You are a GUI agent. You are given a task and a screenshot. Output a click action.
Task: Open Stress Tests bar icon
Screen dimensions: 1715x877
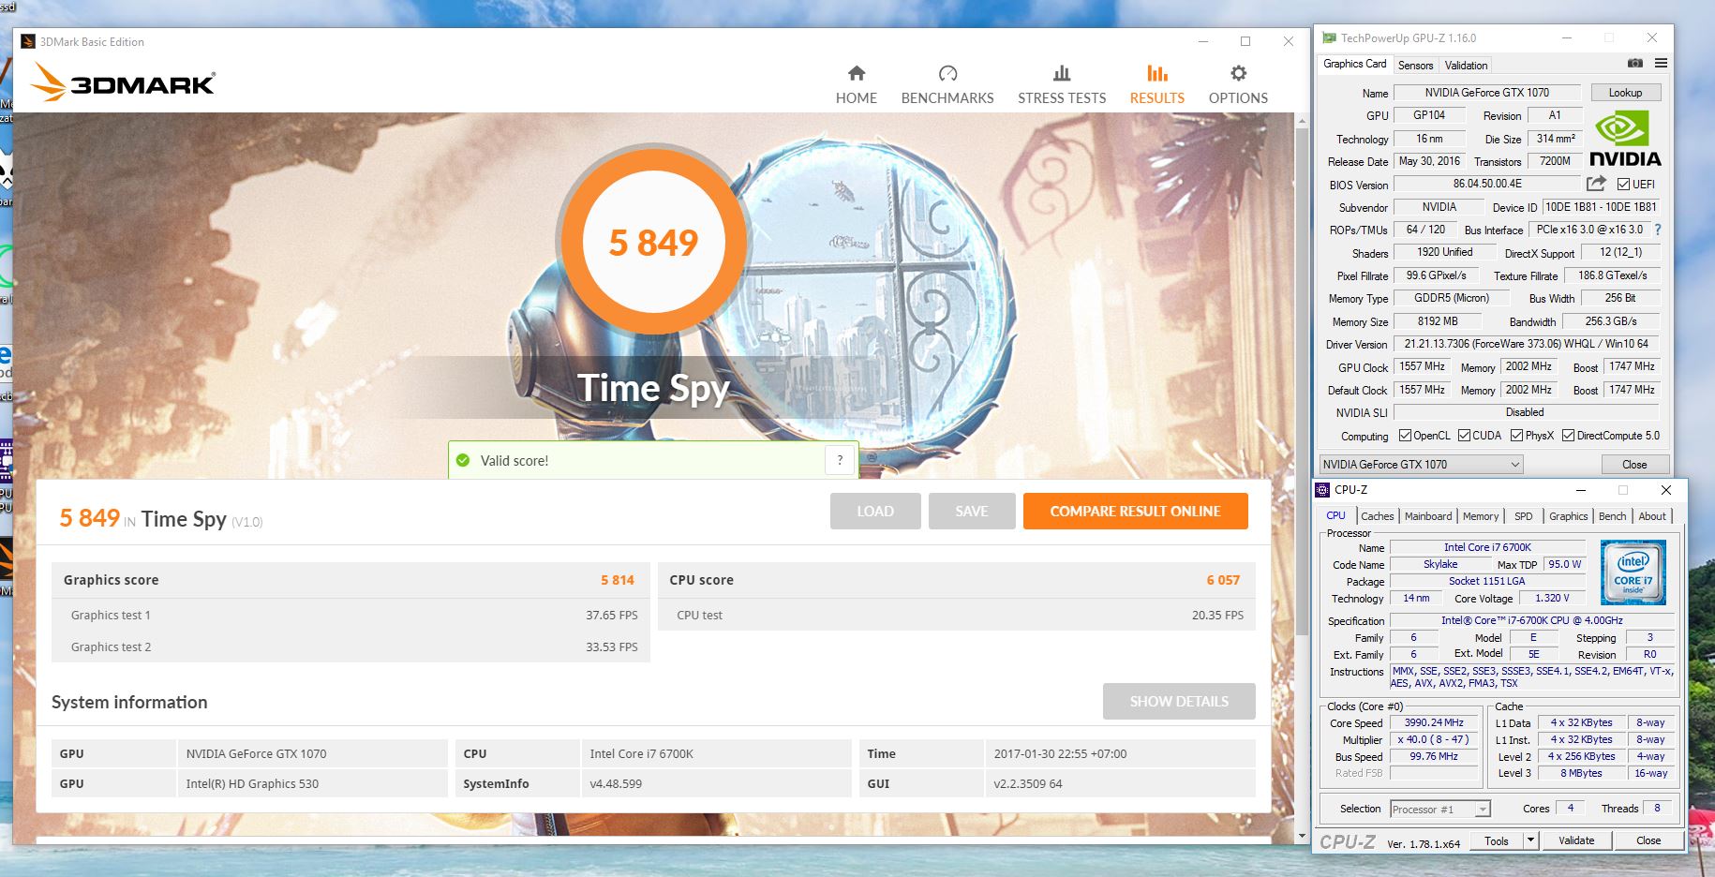click(1062, 73)
